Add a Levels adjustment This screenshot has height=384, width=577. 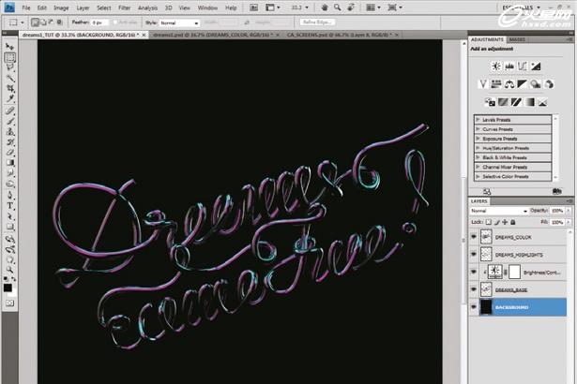click(x=509, y=66)
